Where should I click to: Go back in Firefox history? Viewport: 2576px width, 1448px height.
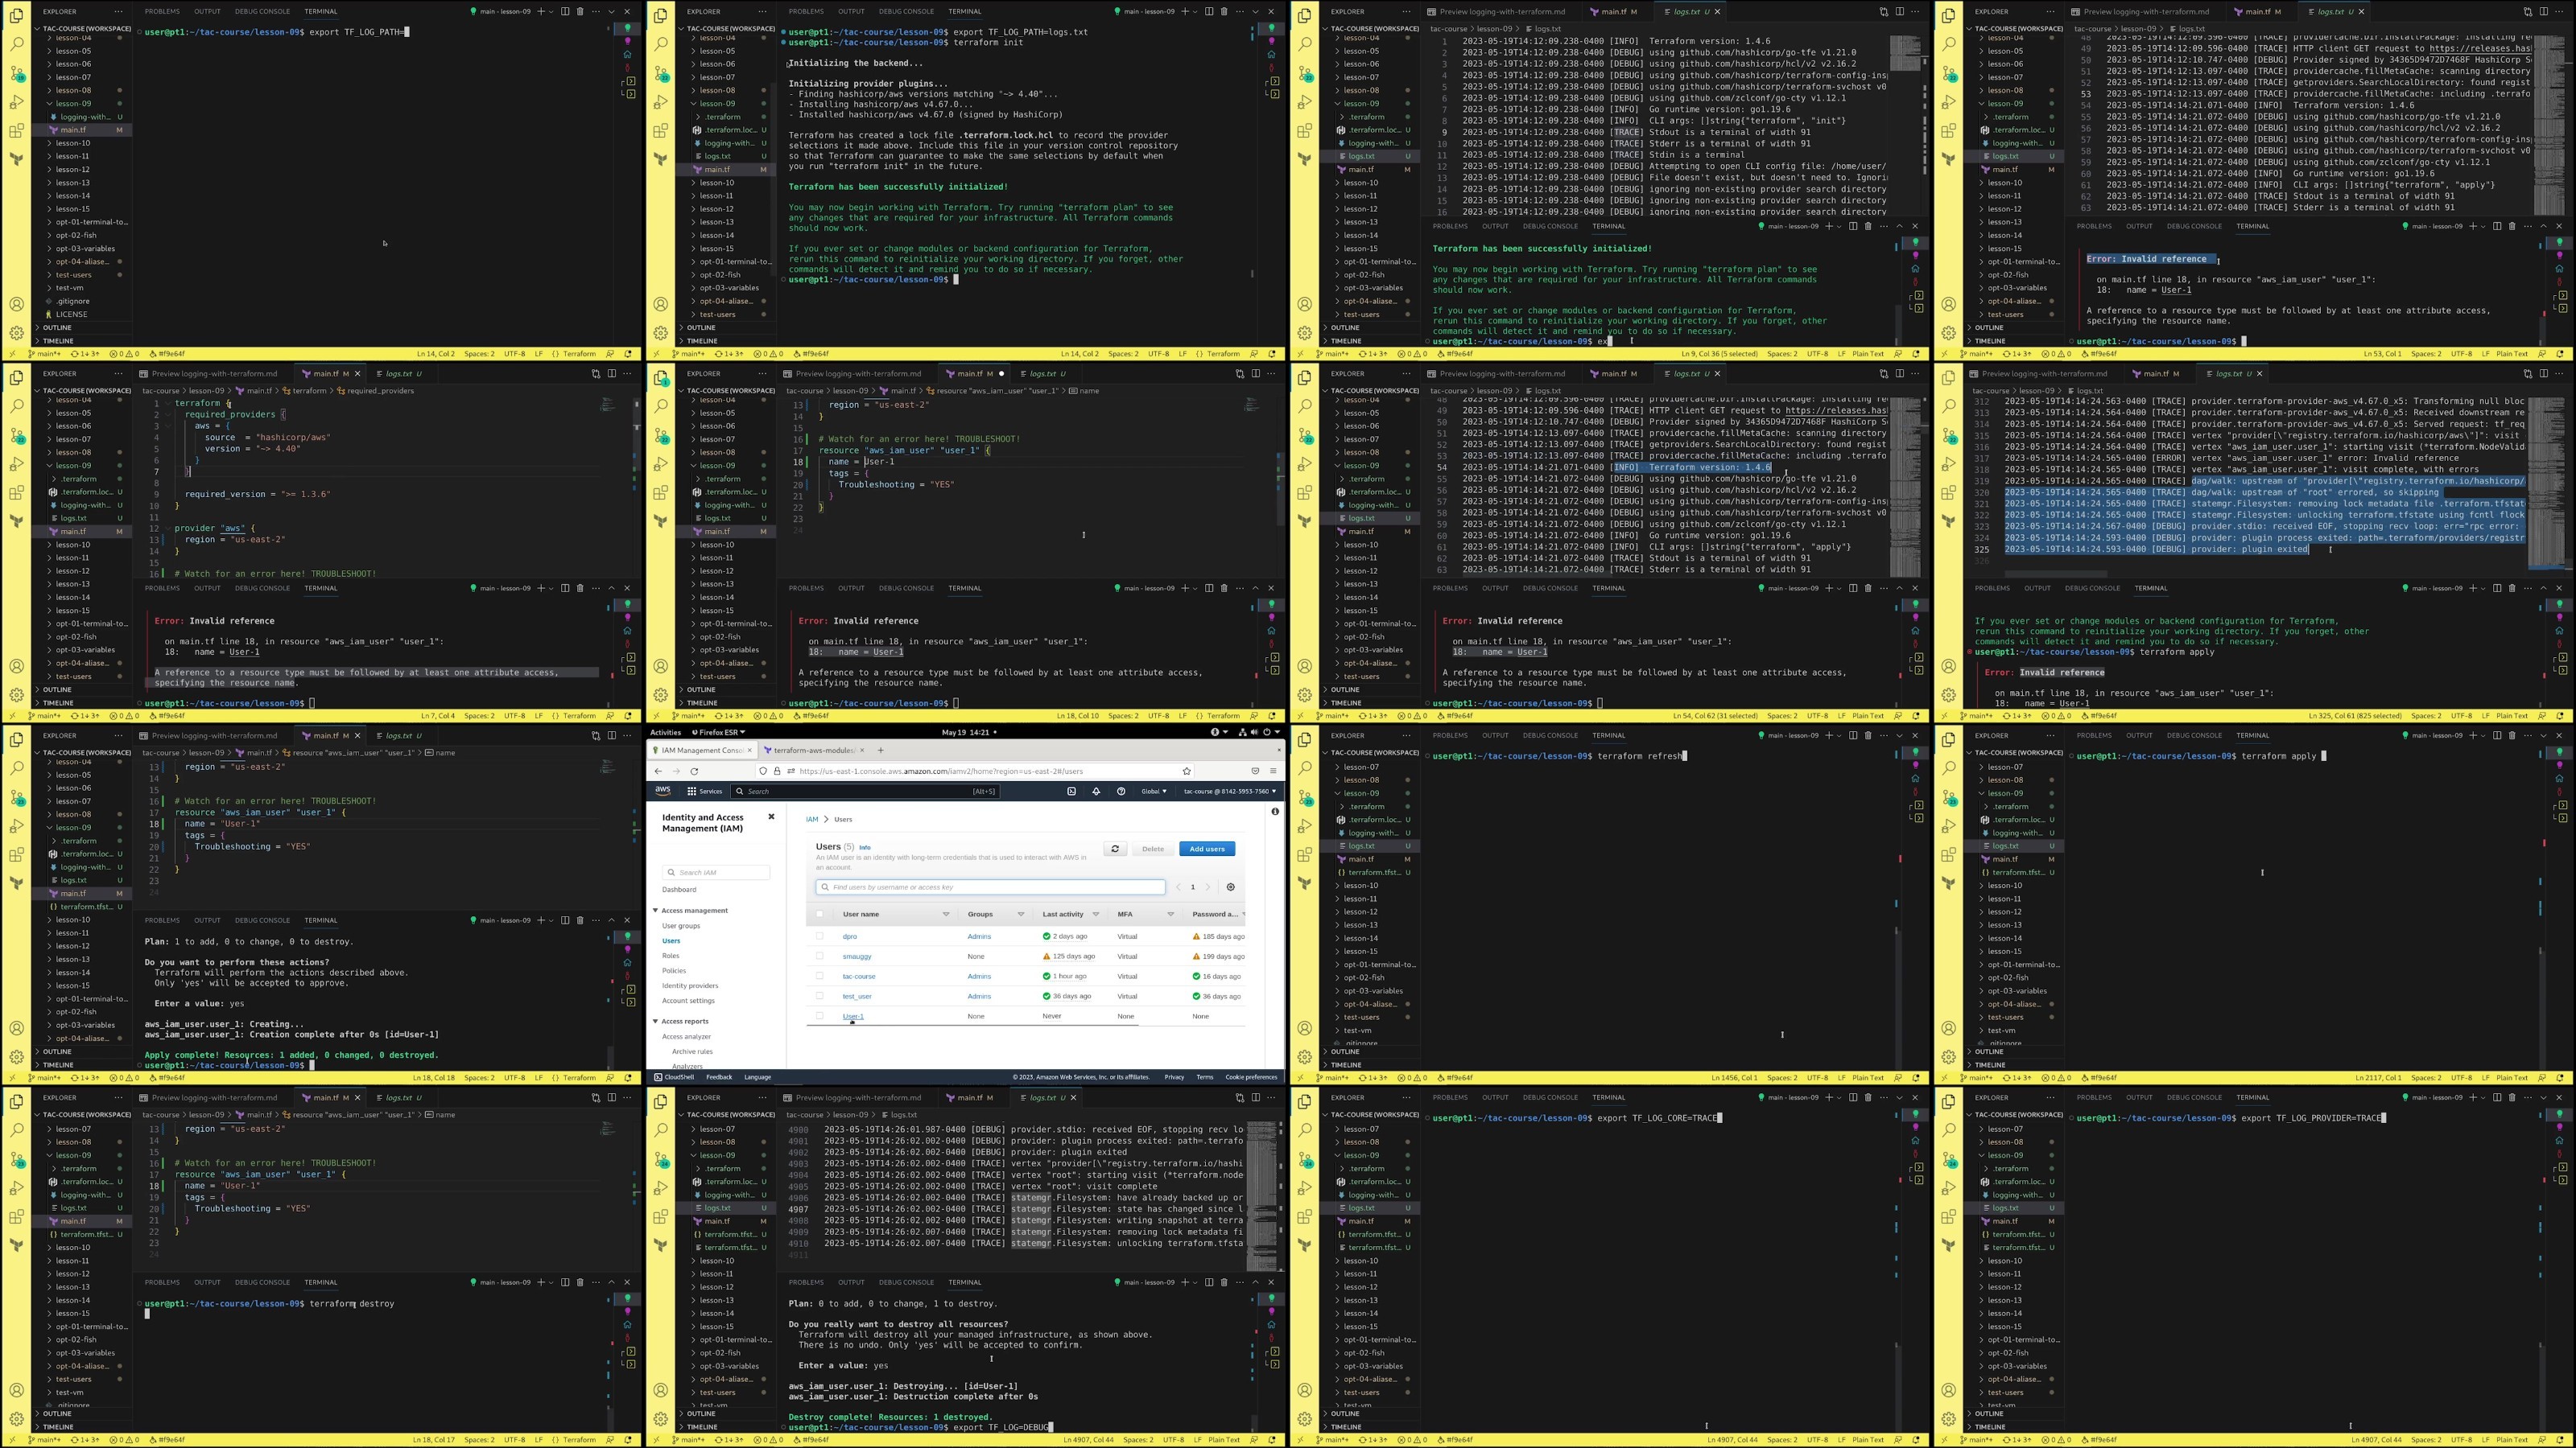click(x=658, y=771)
